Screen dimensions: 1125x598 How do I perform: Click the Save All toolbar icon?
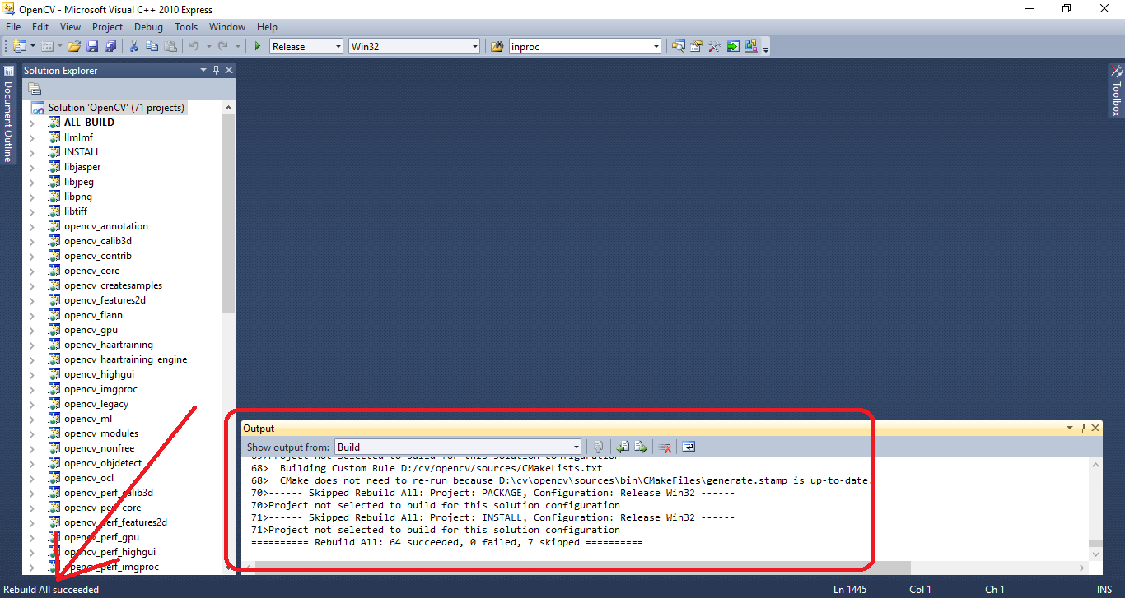pyautogui.click(x=110, y=46)
